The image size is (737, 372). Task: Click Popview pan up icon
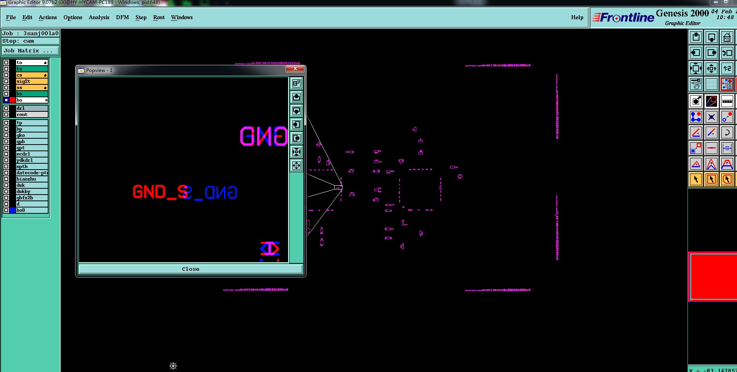click(296, 97)
